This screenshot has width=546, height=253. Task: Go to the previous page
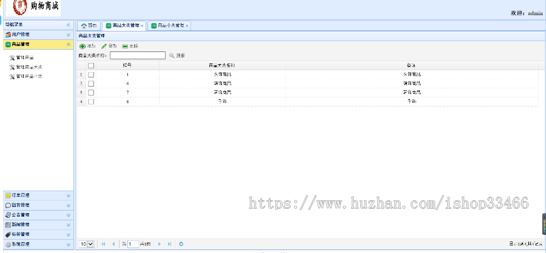coord(113,244)
